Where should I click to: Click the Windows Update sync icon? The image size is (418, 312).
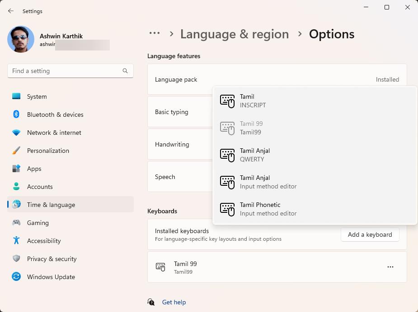point(16,277)
